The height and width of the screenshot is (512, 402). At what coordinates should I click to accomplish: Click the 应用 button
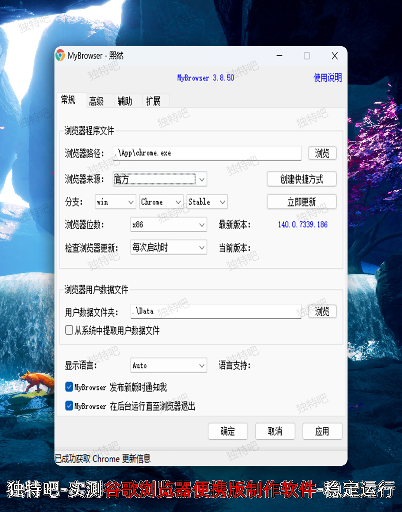tap(322, 432)
